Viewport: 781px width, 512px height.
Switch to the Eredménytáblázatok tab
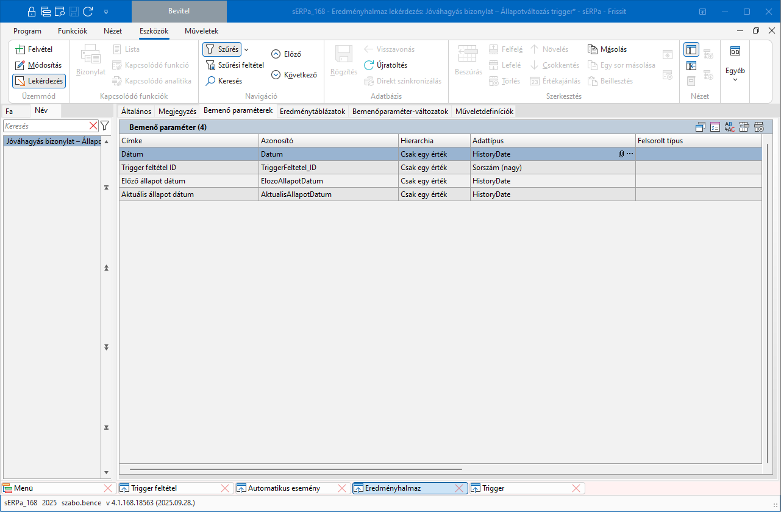[312, 112]
